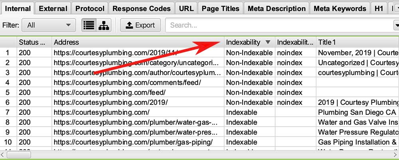The height and width of the screenshot is (160, 399).
Task: Open the Filter All dropdown
Action: (48, 25)
